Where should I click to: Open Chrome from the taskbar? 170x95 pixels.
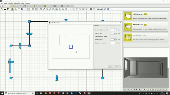coord(46,93)
